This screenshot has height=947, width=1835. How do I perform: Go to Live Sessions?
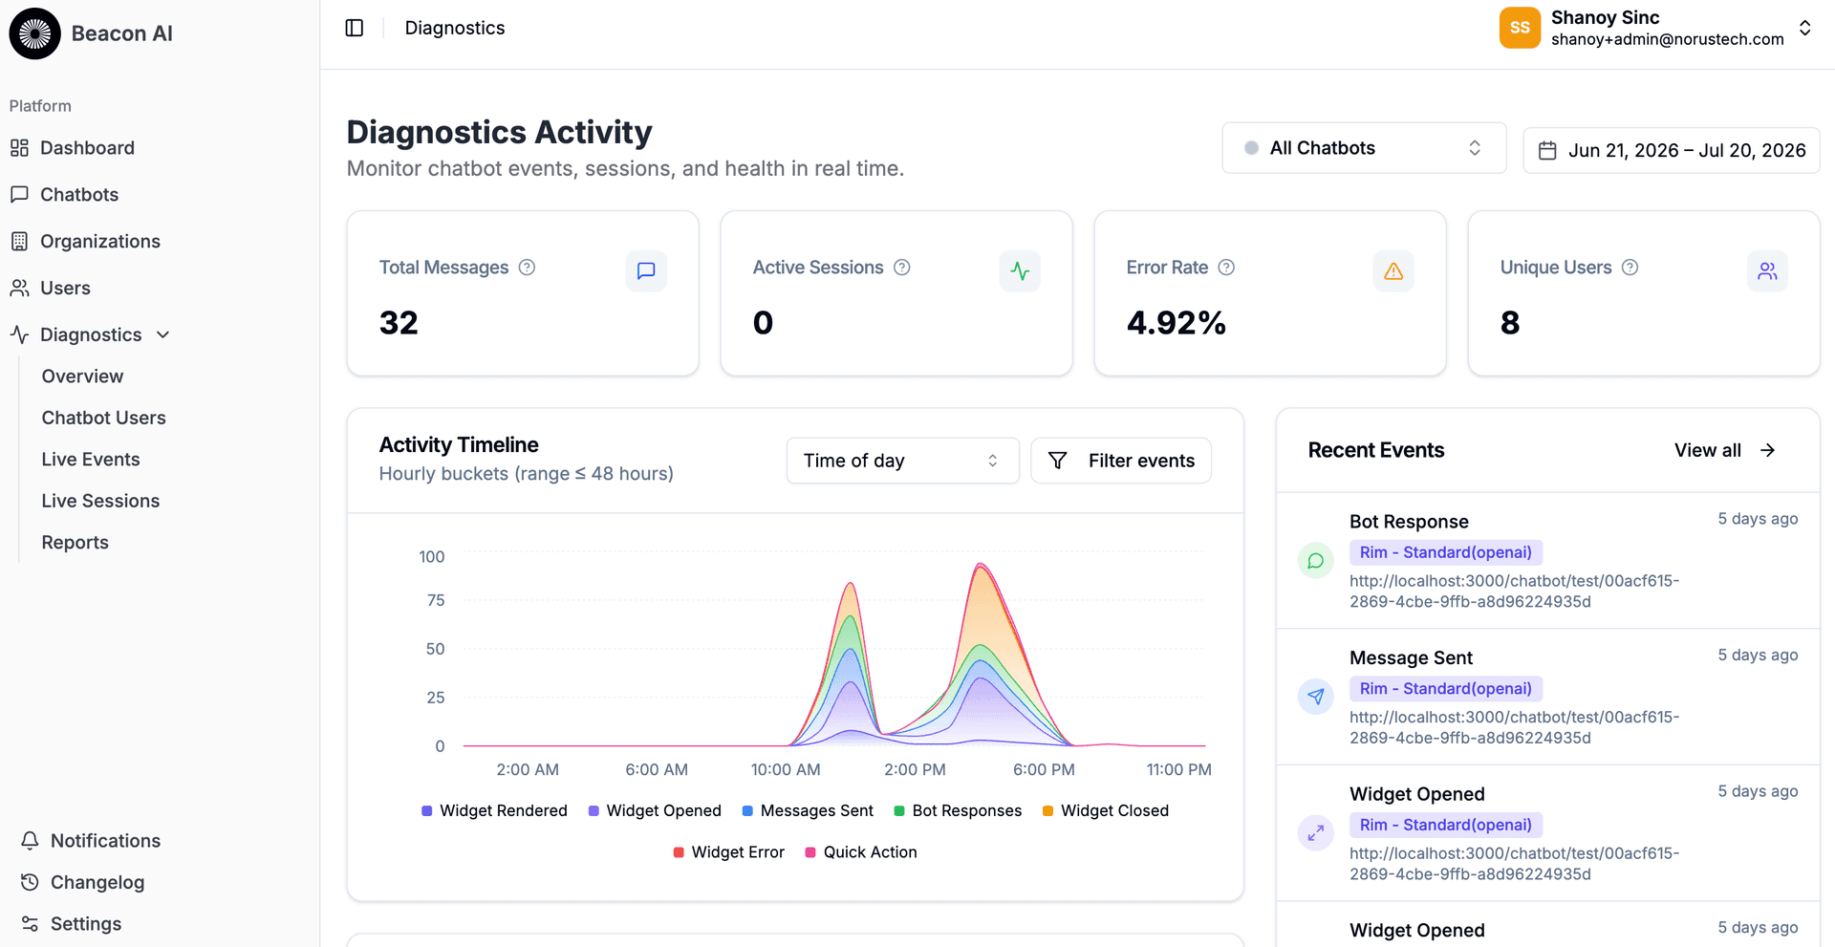(100, 501)
